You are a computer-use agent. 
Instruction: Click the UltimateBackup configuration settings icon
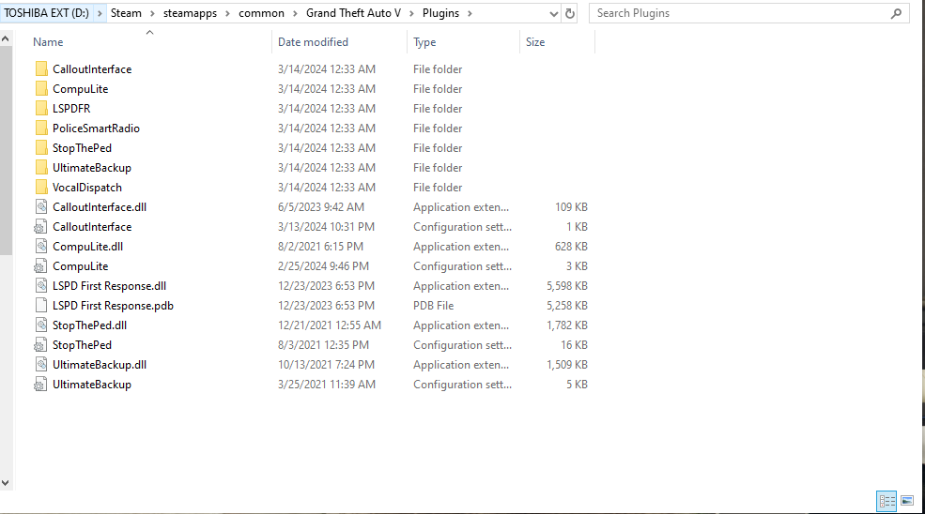click(x=40, y=385)
